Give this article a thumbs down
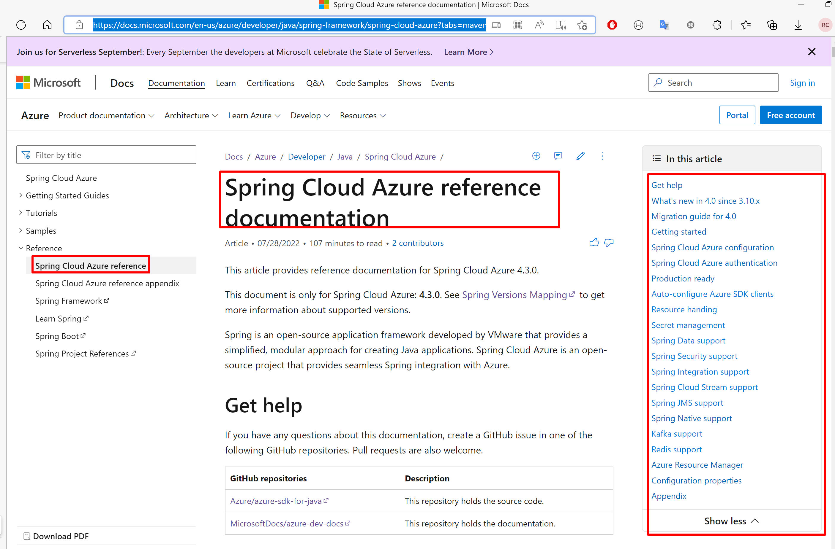 [609, 242]
